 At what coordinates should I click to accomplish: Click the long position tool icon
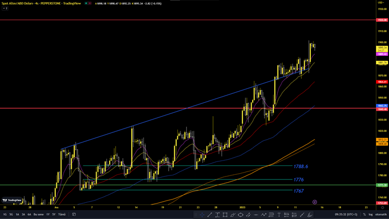[x=287, y=215]
